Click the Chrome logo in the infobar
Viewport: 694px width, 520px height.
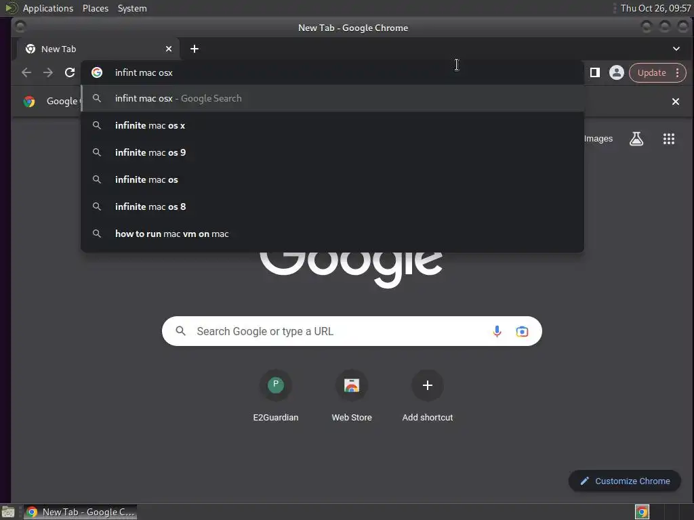tap(29, 102)
